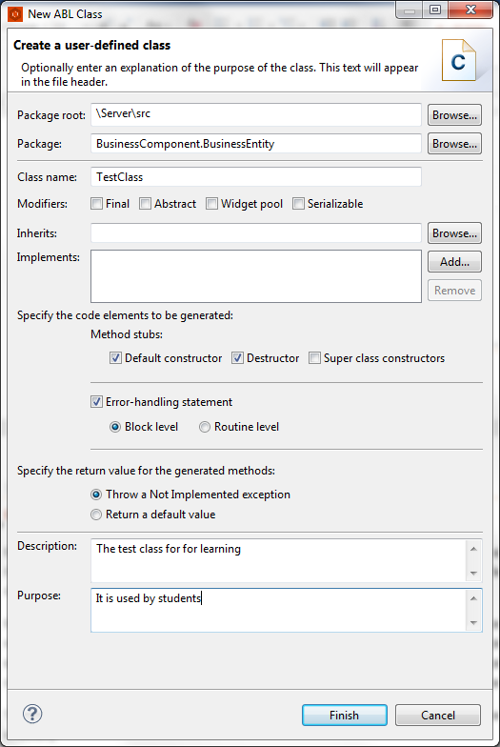The image size is (500, 747).
Task: Click the class file C icon
Action: (x=459, y=60)
